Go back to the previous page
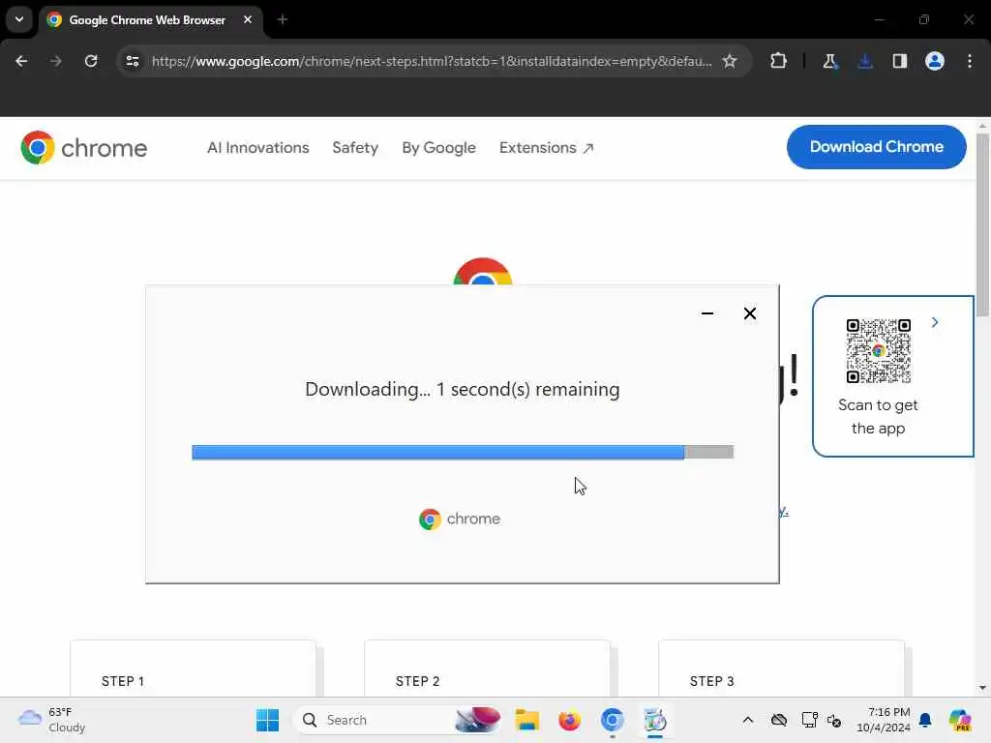 (x=21, y=61)
